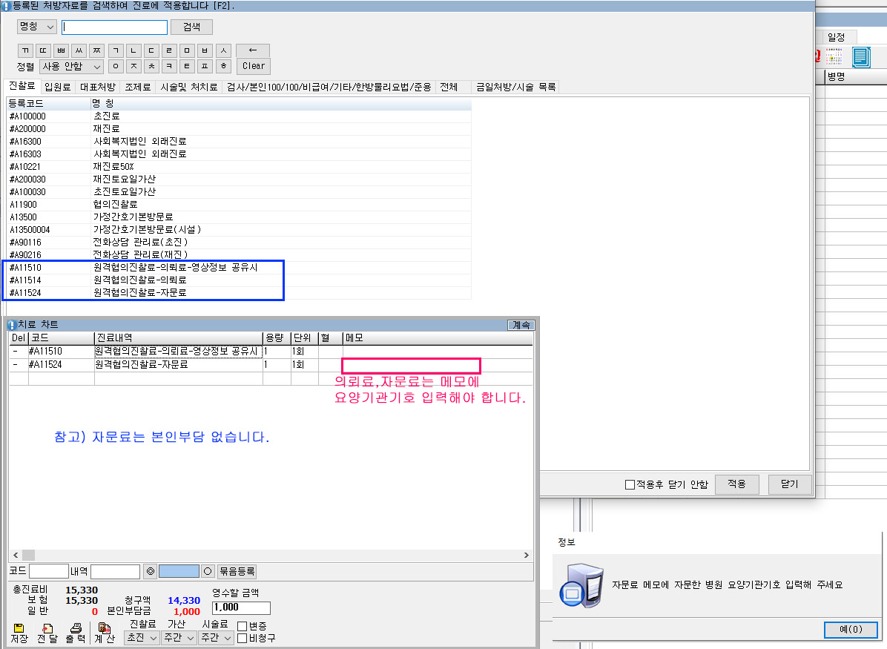This screenshot has width=887, height=649.
Task: Open the calendar icon under 일정 tab
Action: click(834, 56)
